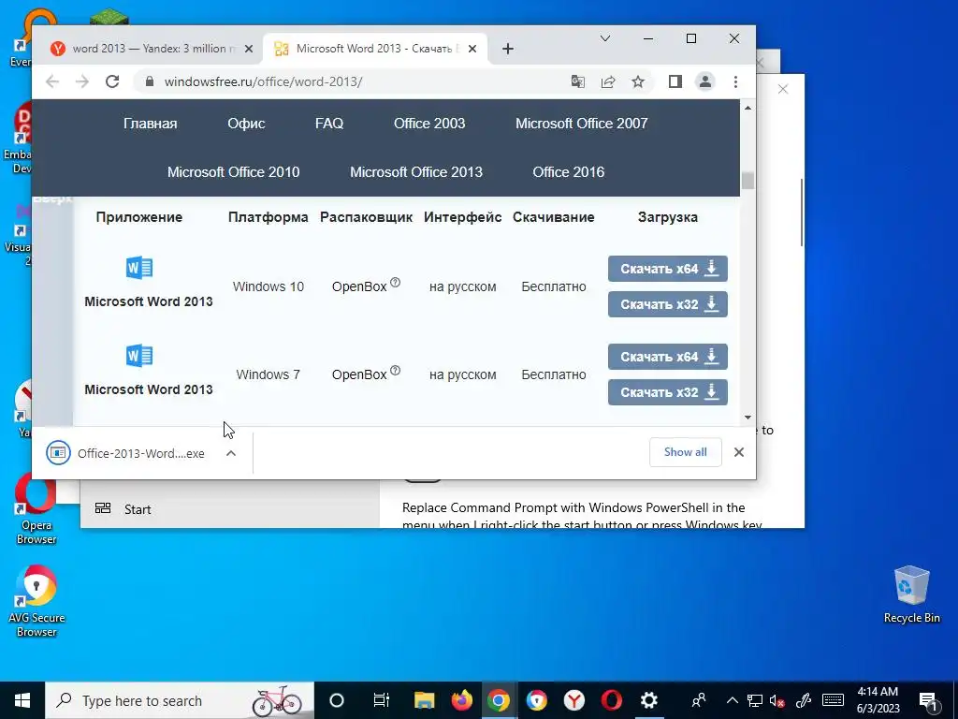Open the Microsoft Office 2007 menu item
Image resolution: width=958 pixels, height=719 pixels.
click(x=582, y=123)
